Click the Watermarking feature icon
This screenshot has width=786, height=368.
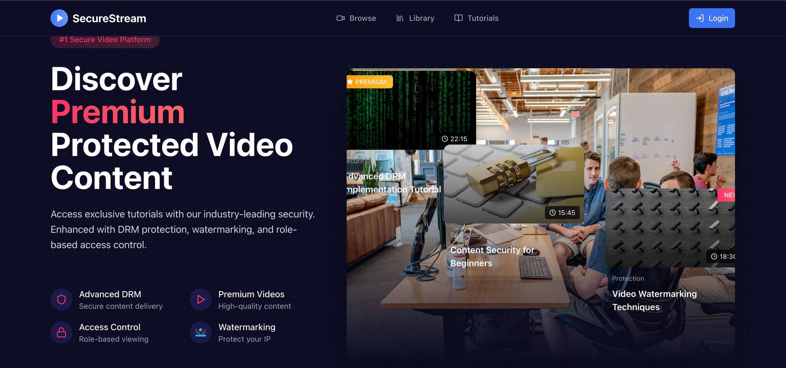click(201, 332)
